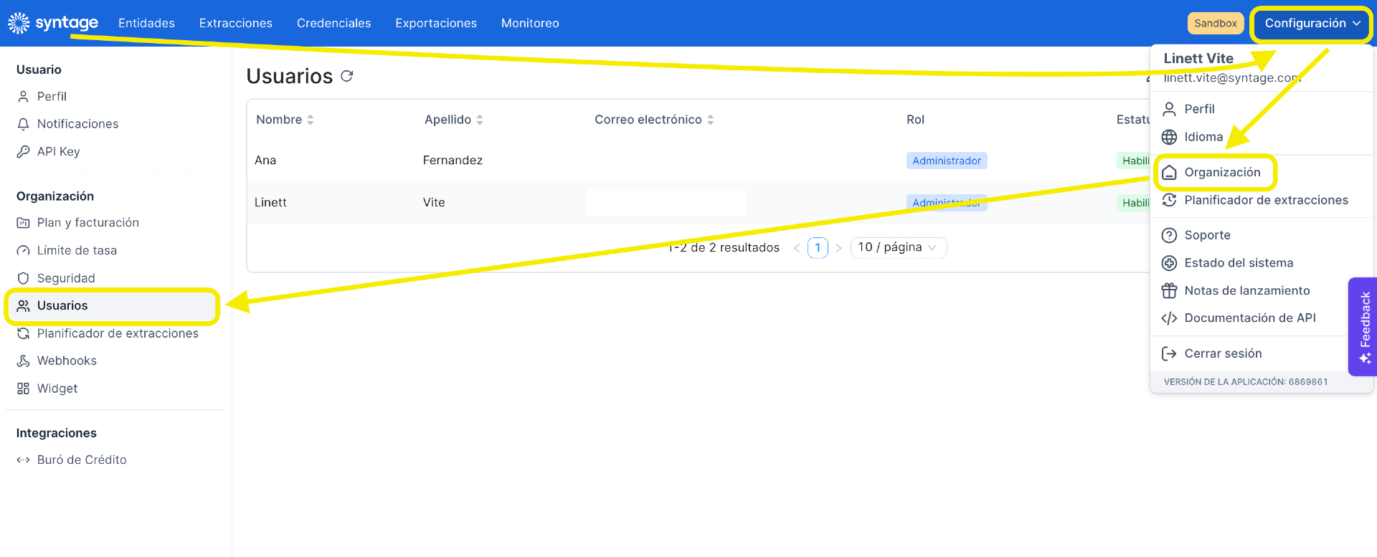Open Estado del sistema entry

(x=1239, y=263)
